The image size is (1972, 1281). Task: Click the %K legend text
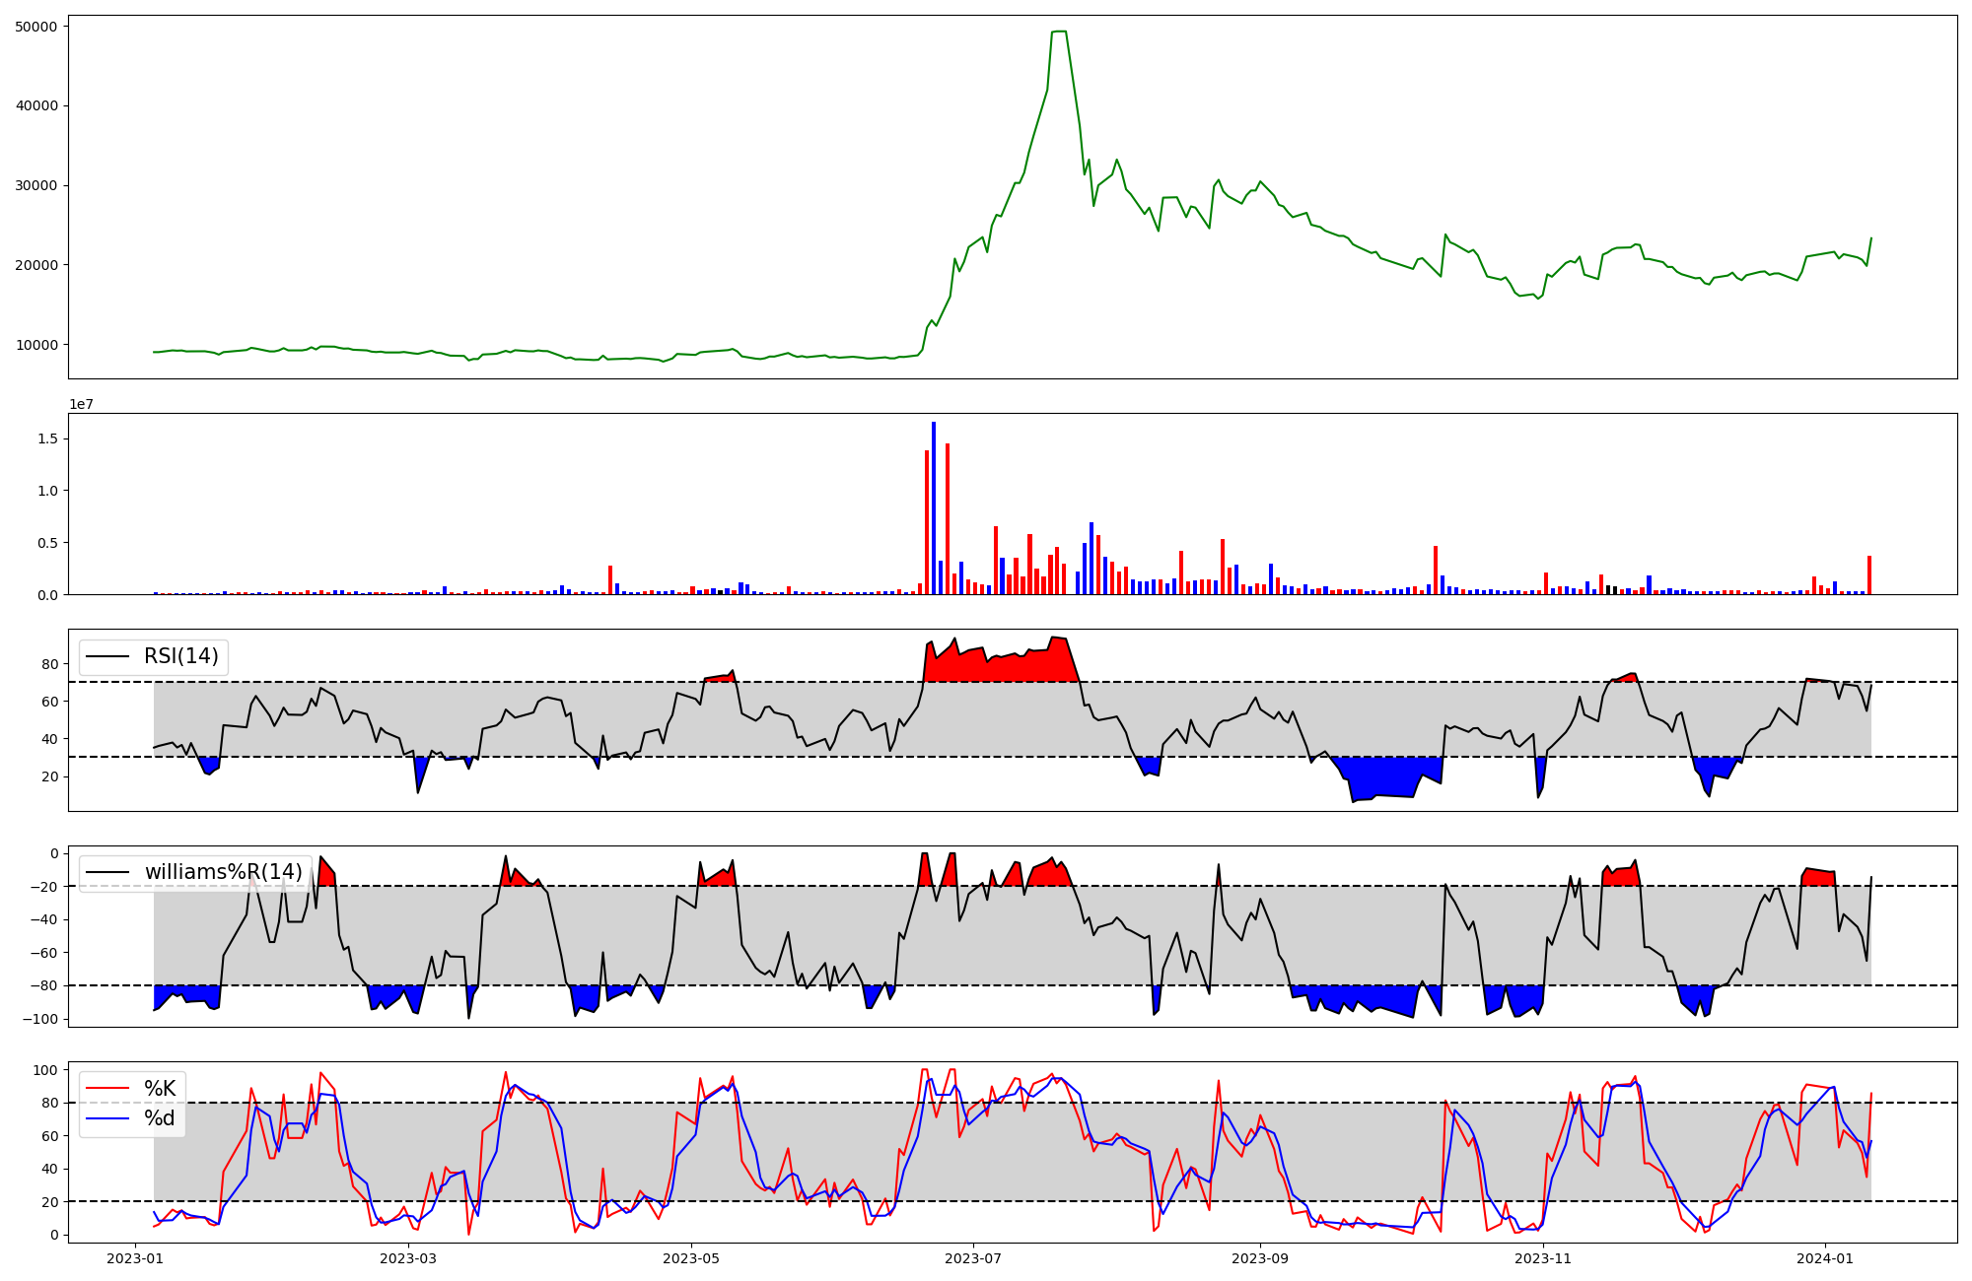coord(160,1089)
